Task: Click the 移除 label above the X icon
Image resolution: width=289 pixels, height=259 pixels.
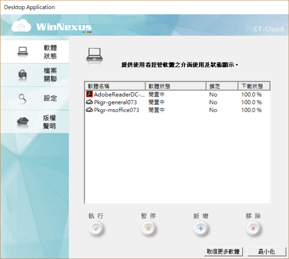Action: (x=253, y=216)
